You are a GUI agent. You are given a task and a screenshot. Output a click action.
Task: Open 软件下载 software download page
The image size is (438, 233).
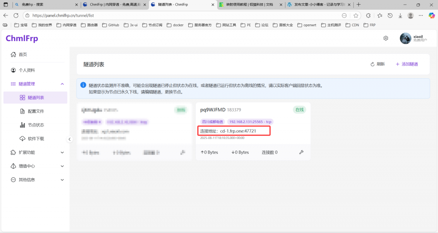coord(36,139)
